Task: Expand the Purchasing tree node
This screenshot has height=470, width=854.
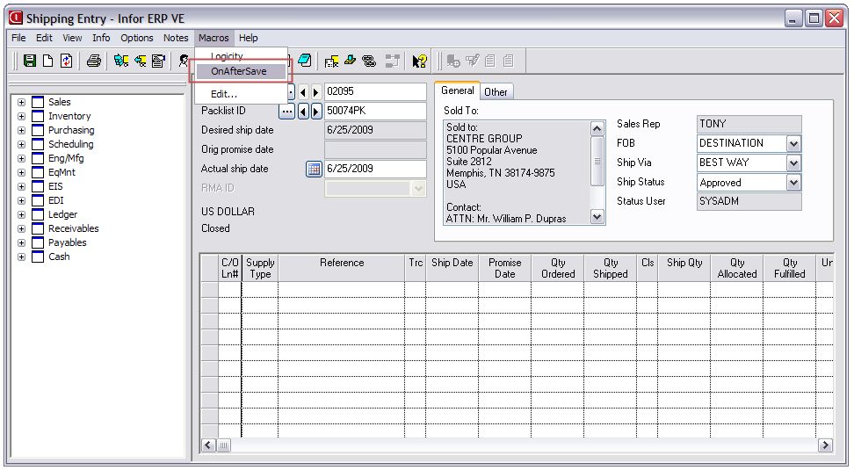Action: (x=21, y=130)
